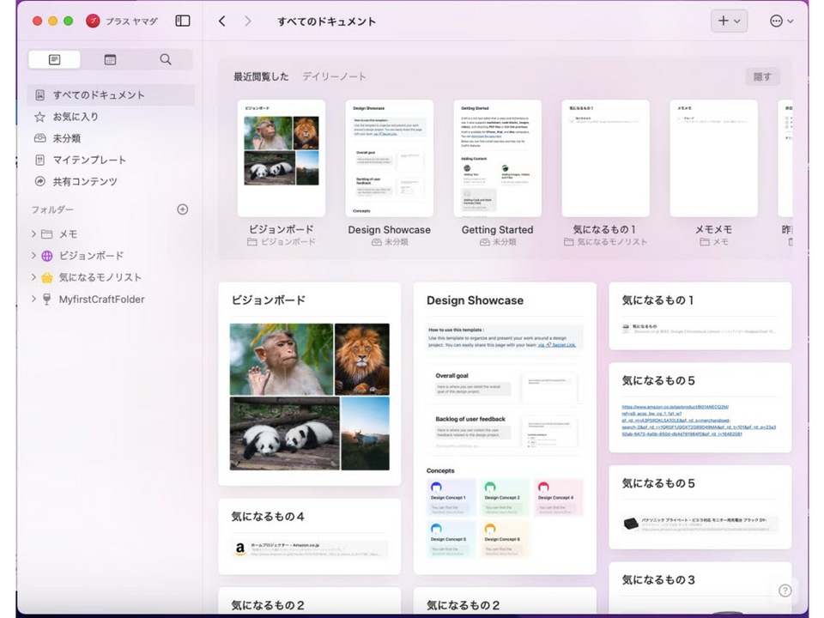The image size is (824, 618).
Task: Open the plus new document button
Action: (729, 21)
